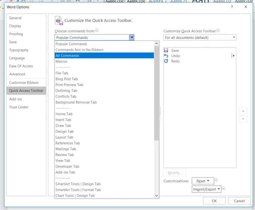Click the move down arrow for command order
Screen dimensions: 255x210
point(243,119)
